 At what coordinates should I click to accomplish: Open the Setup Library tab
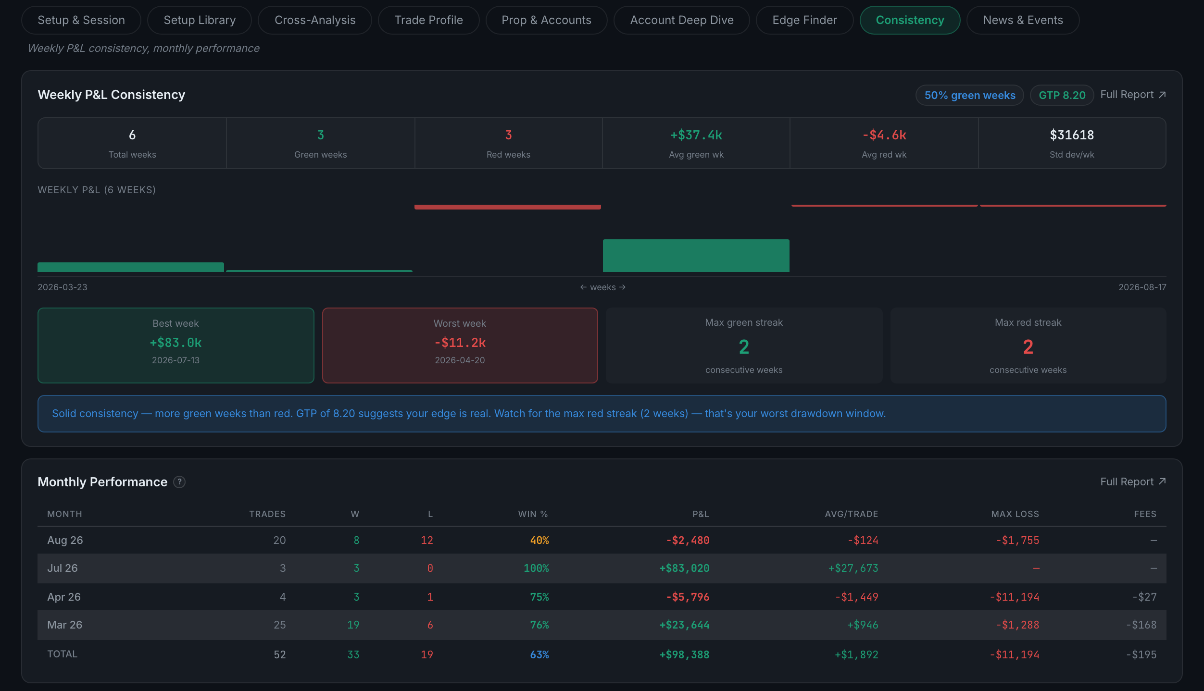tap(200, 20)
